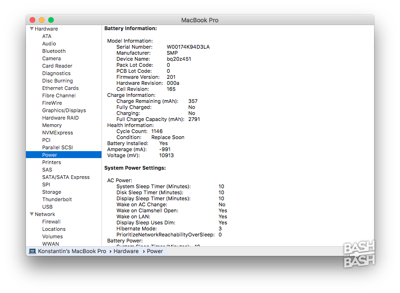Minimize window with the yellow button
This screenshot has height=293, width=400.
42,20
